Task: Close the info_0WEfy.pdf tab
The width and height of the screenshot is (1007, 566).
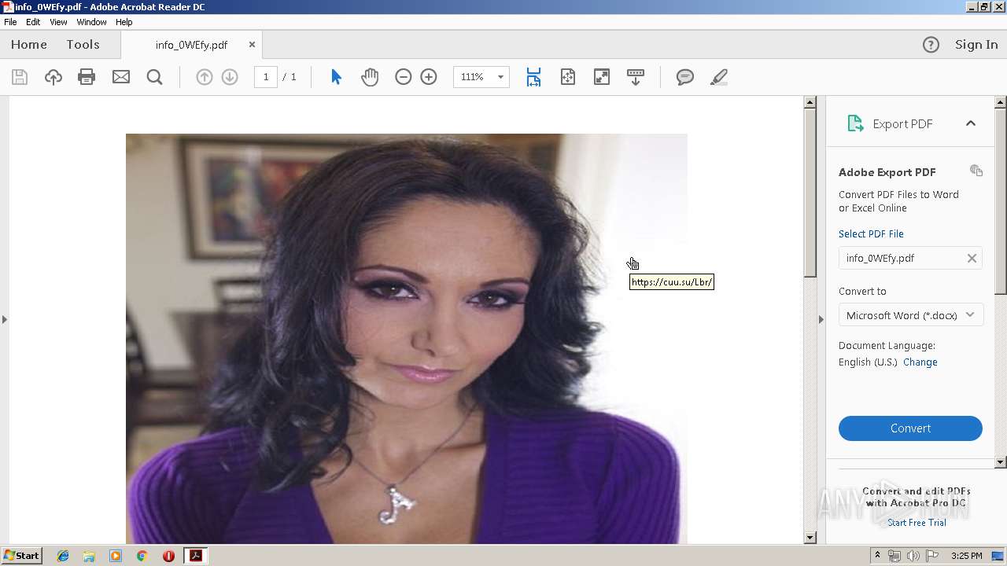Action: [252, 45]
